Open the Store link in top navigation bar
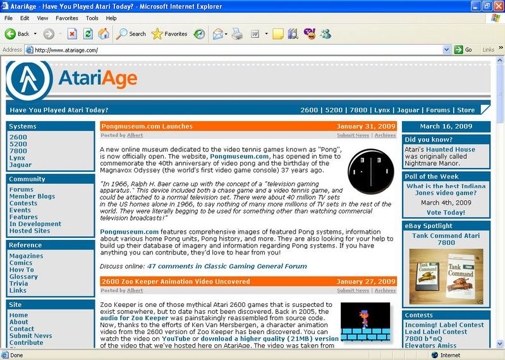Viewport: 505px width, 360px height. [x=466, y=110]
